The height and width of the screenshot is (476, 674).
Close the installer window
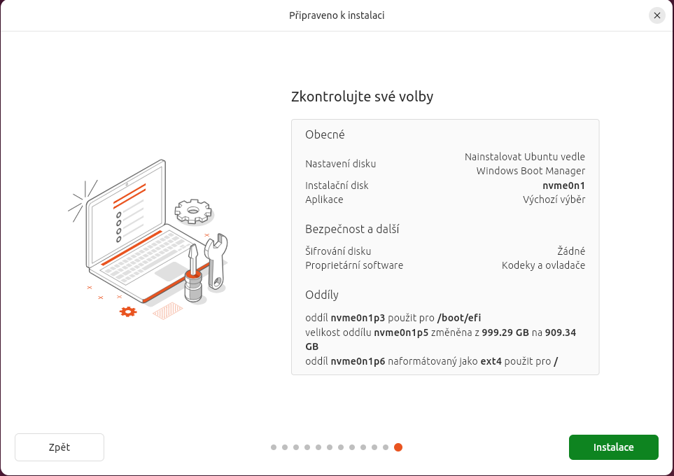coord(657,15)
